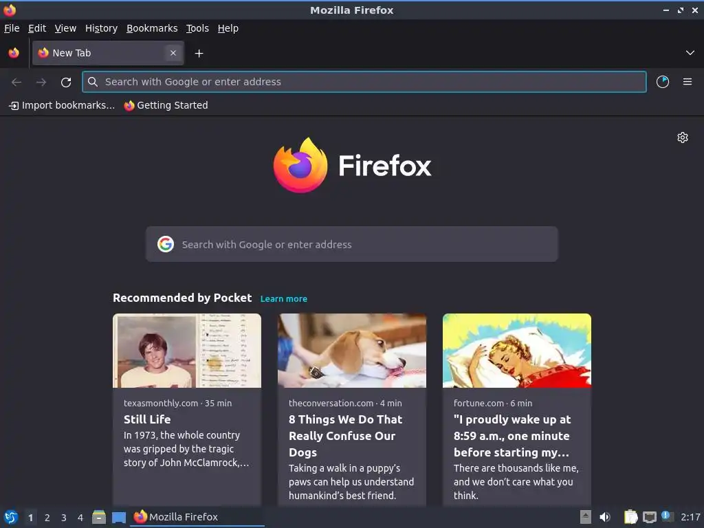The image size is (704, 528).
Task: Reload the current page
Action: 66,82
